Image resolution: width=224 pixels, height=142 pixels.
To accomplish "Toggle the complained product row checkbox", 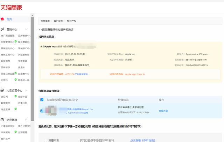I will [x=41, y=111].
